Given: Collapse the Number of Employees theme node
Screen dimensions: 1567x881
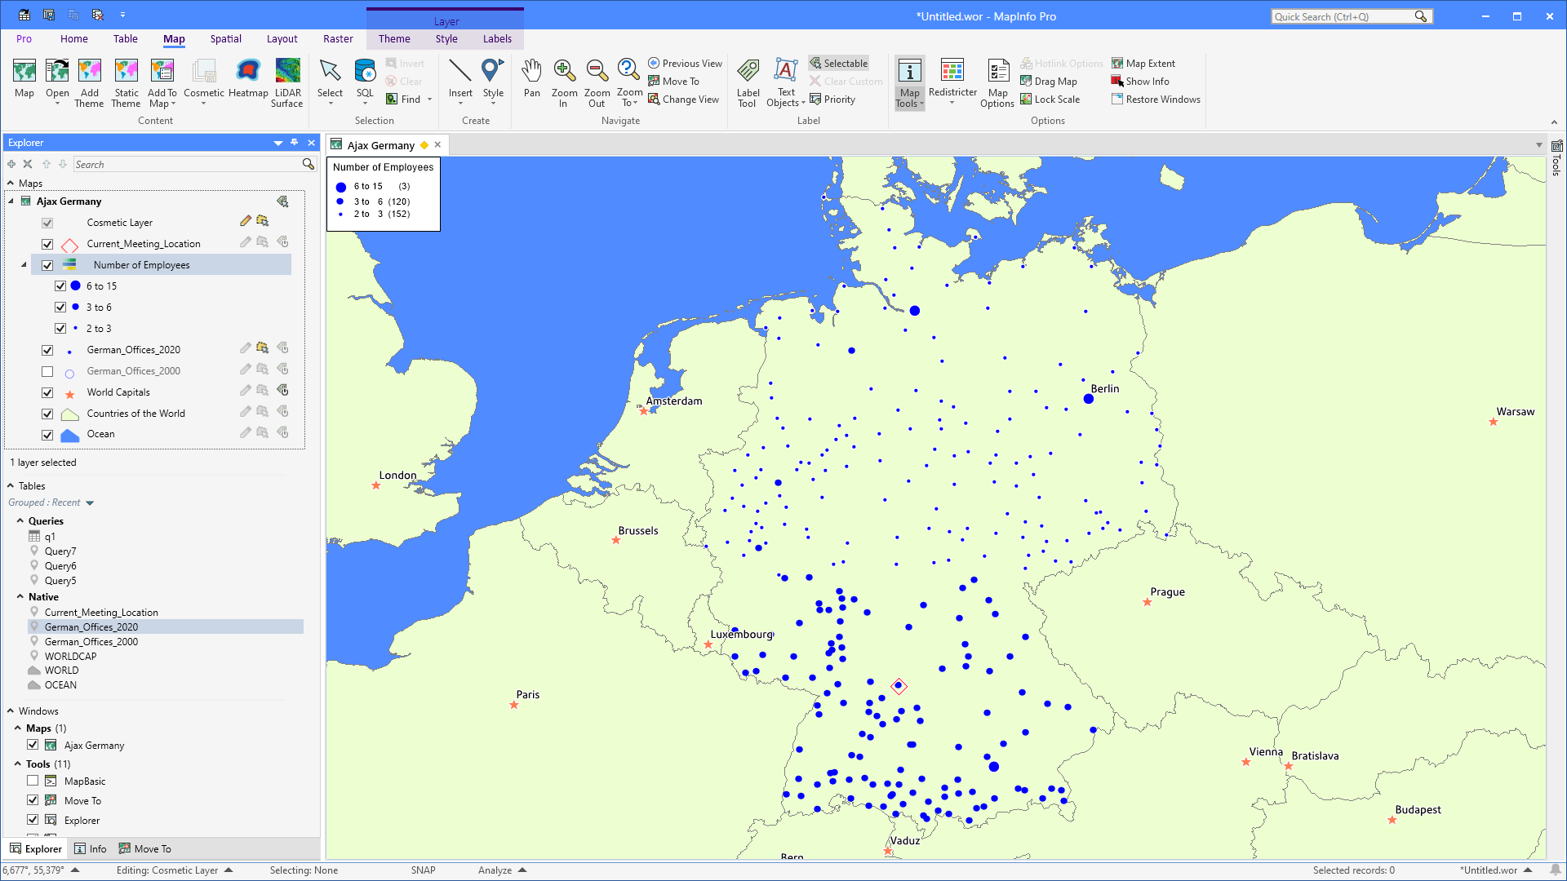Looking at the screenshot, I should pos(23,264).
